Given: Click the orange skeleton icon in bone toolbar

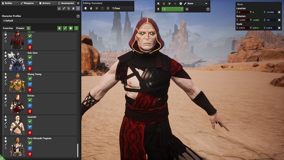Looking at the screenshot, I should pos(164,3).
